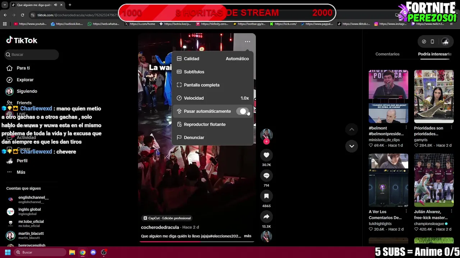Image resolution: width=460 pixels, height=258 pixels.
Task: Open the Velocidad playback speed option
Action: click(213, 98)
